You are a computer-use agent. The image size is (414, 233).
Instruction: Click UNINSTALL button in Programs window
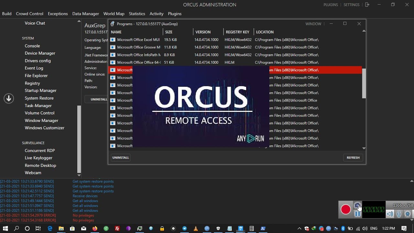point(121,158)
